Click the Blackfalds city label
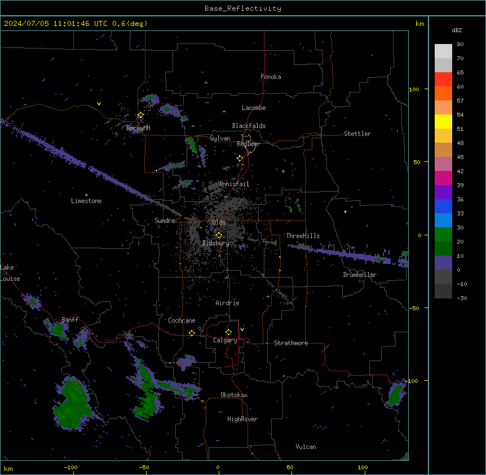 pyautogui.click(x=249, y=126)
